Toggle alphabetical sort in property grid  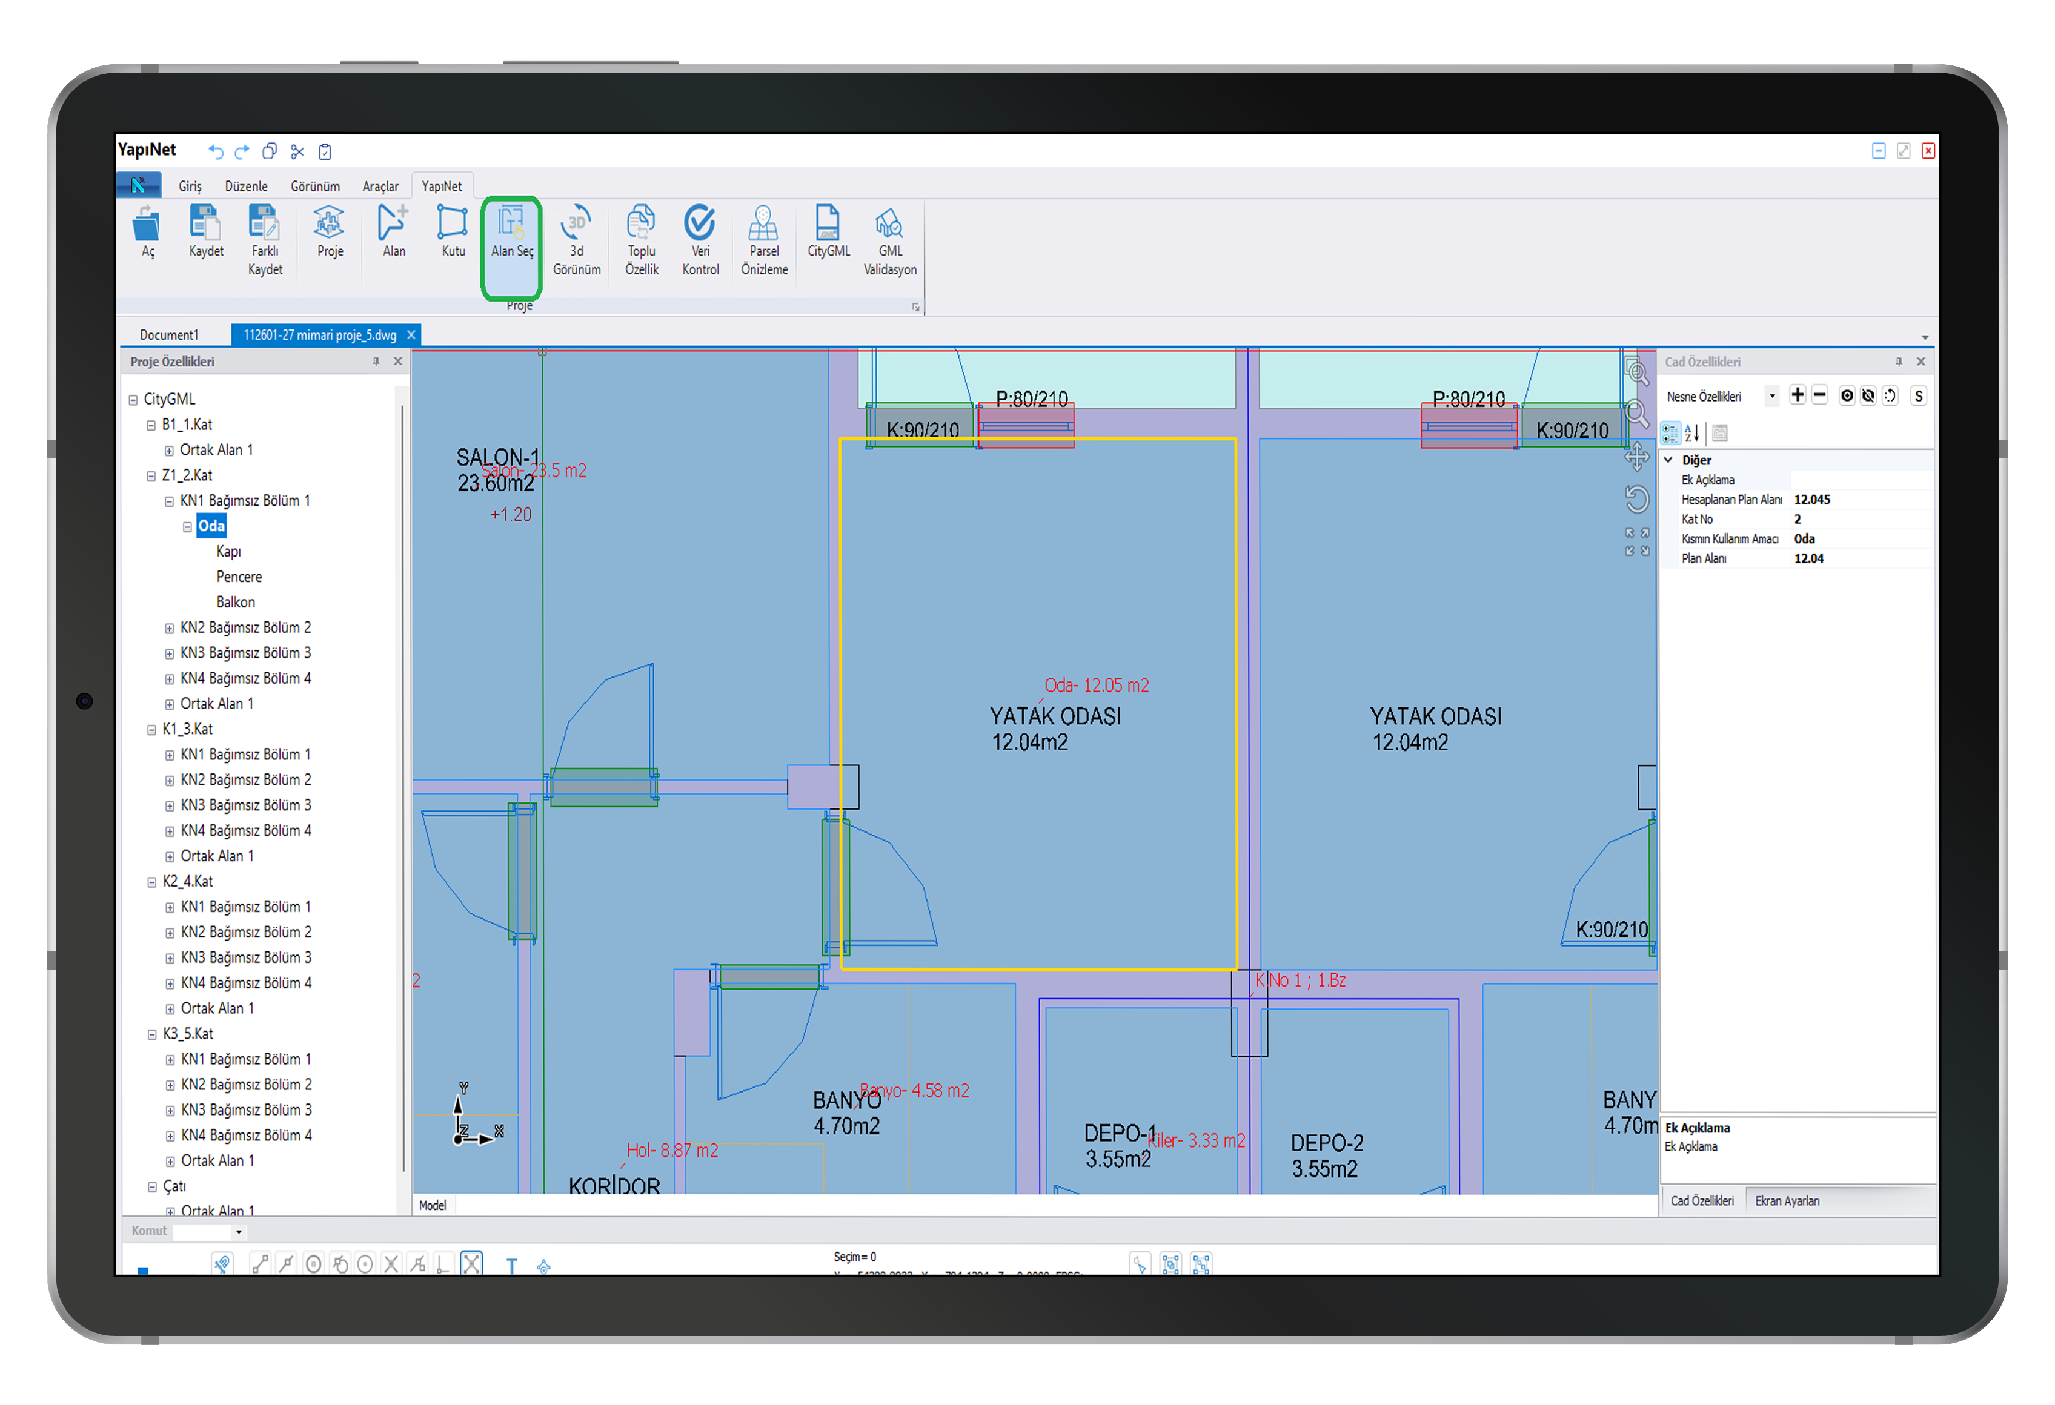(1691, 433)
